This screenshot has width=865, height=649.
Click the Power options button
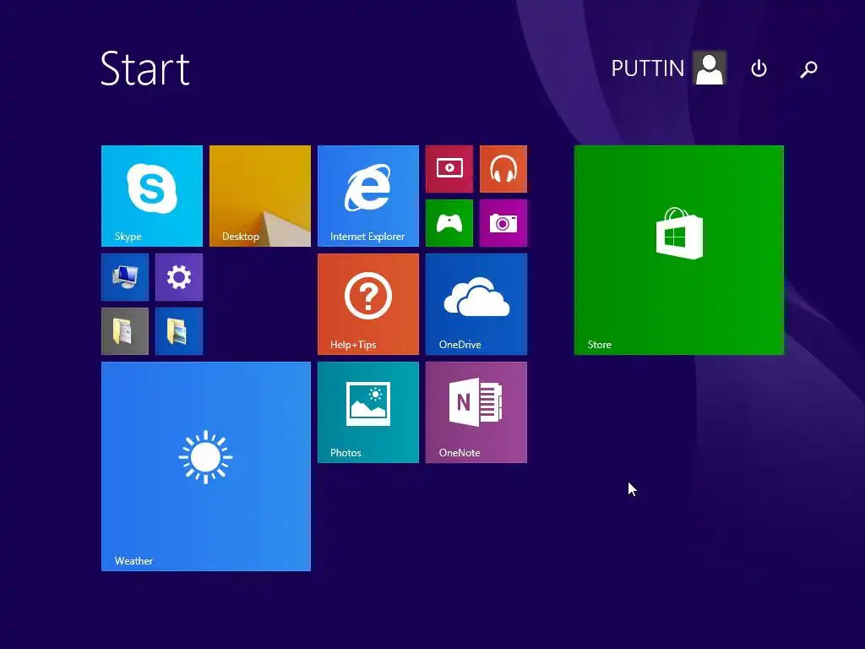click(759, 68)
